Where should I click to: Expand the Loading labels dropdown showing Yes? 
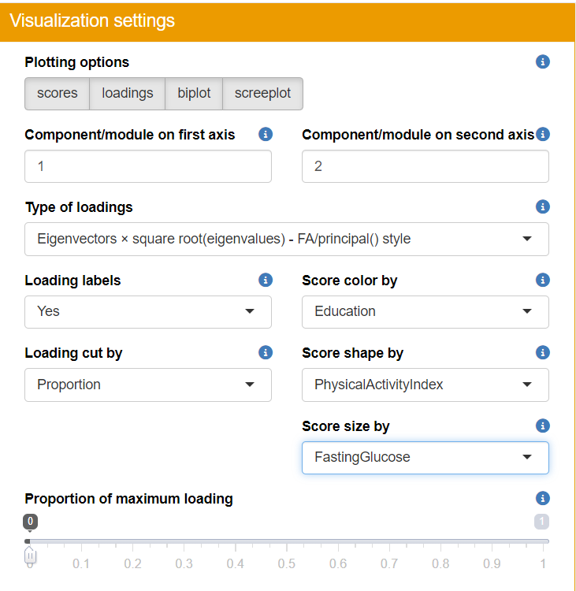(148, 311)
